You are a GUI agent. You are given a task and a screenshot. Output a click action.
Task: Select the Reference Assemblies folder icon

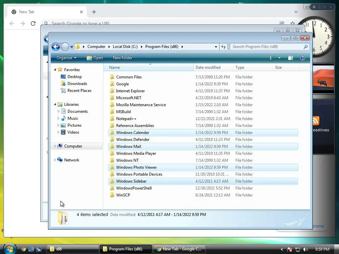[112, 125]
